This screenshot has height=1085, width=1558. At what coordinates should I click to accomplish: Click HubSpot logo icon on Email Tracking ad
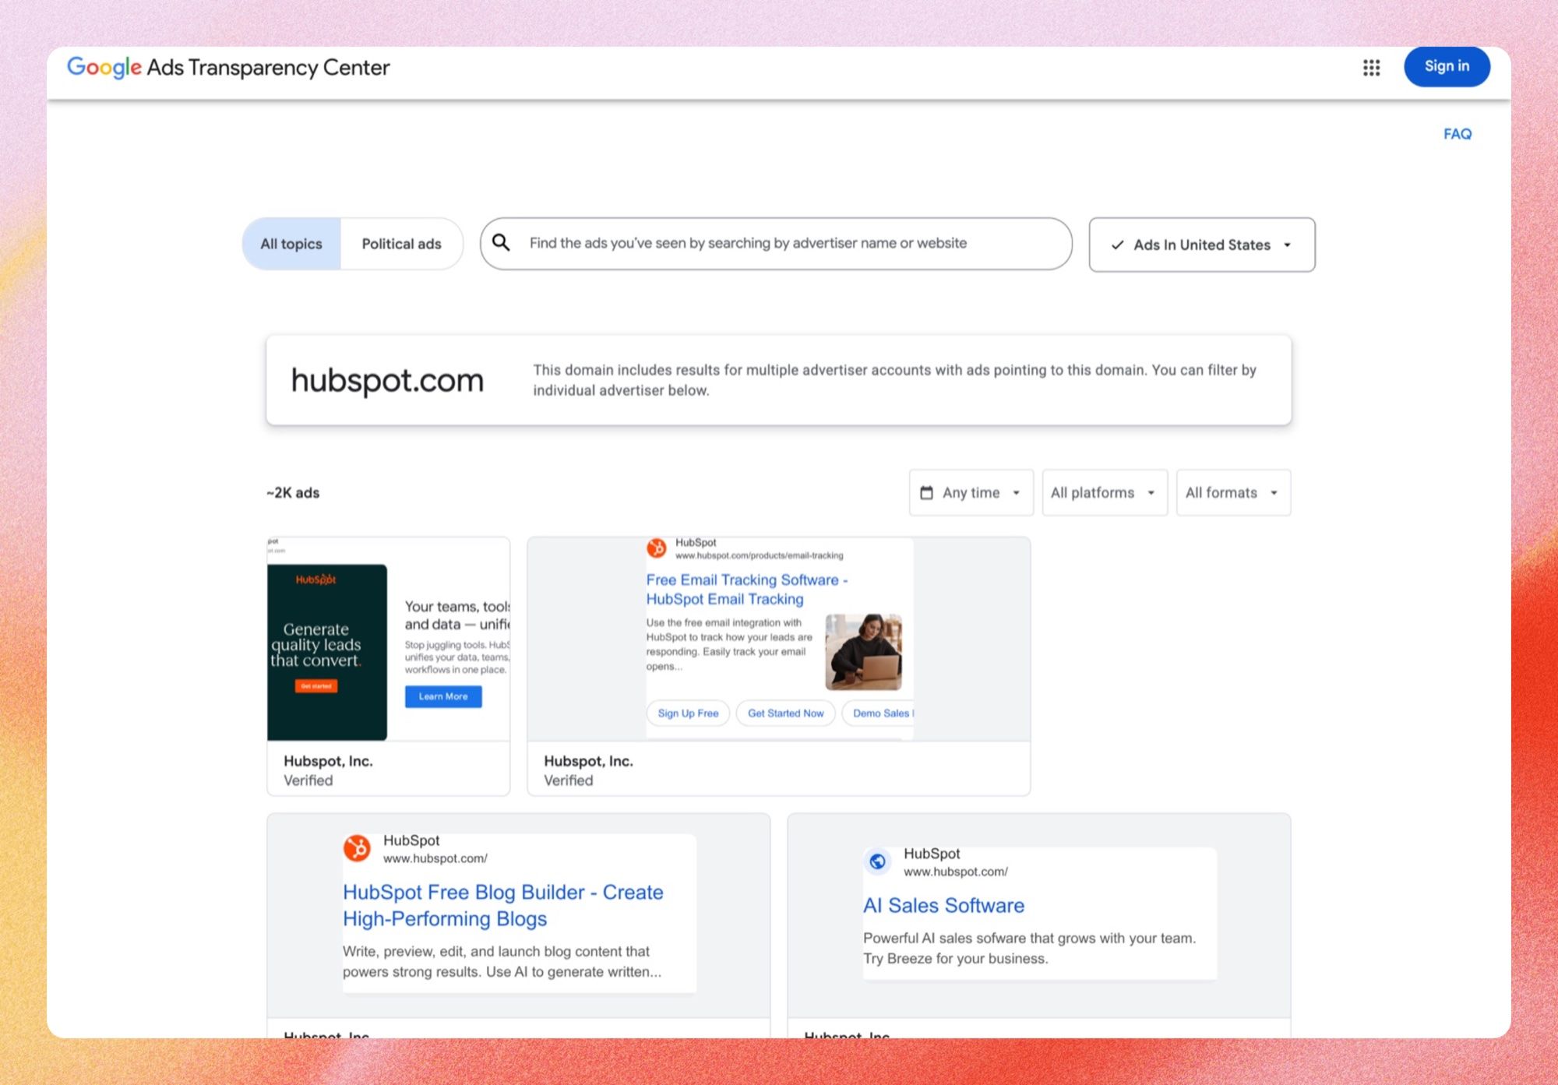(657, 548)
